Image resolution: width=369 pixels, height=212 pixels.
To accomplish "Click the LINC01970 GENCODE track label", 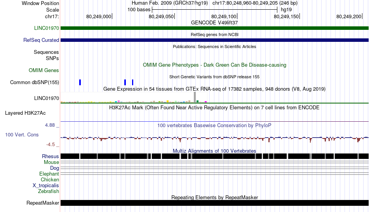I will click(x=47, y=28).
